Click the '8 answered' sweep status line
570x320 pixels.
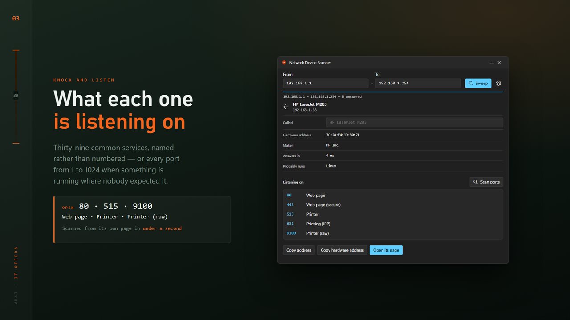(322, 96)
